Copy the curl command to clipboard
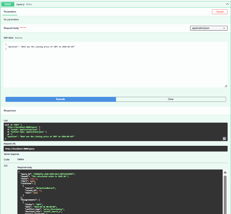231x214 pixels. point(224,139)
